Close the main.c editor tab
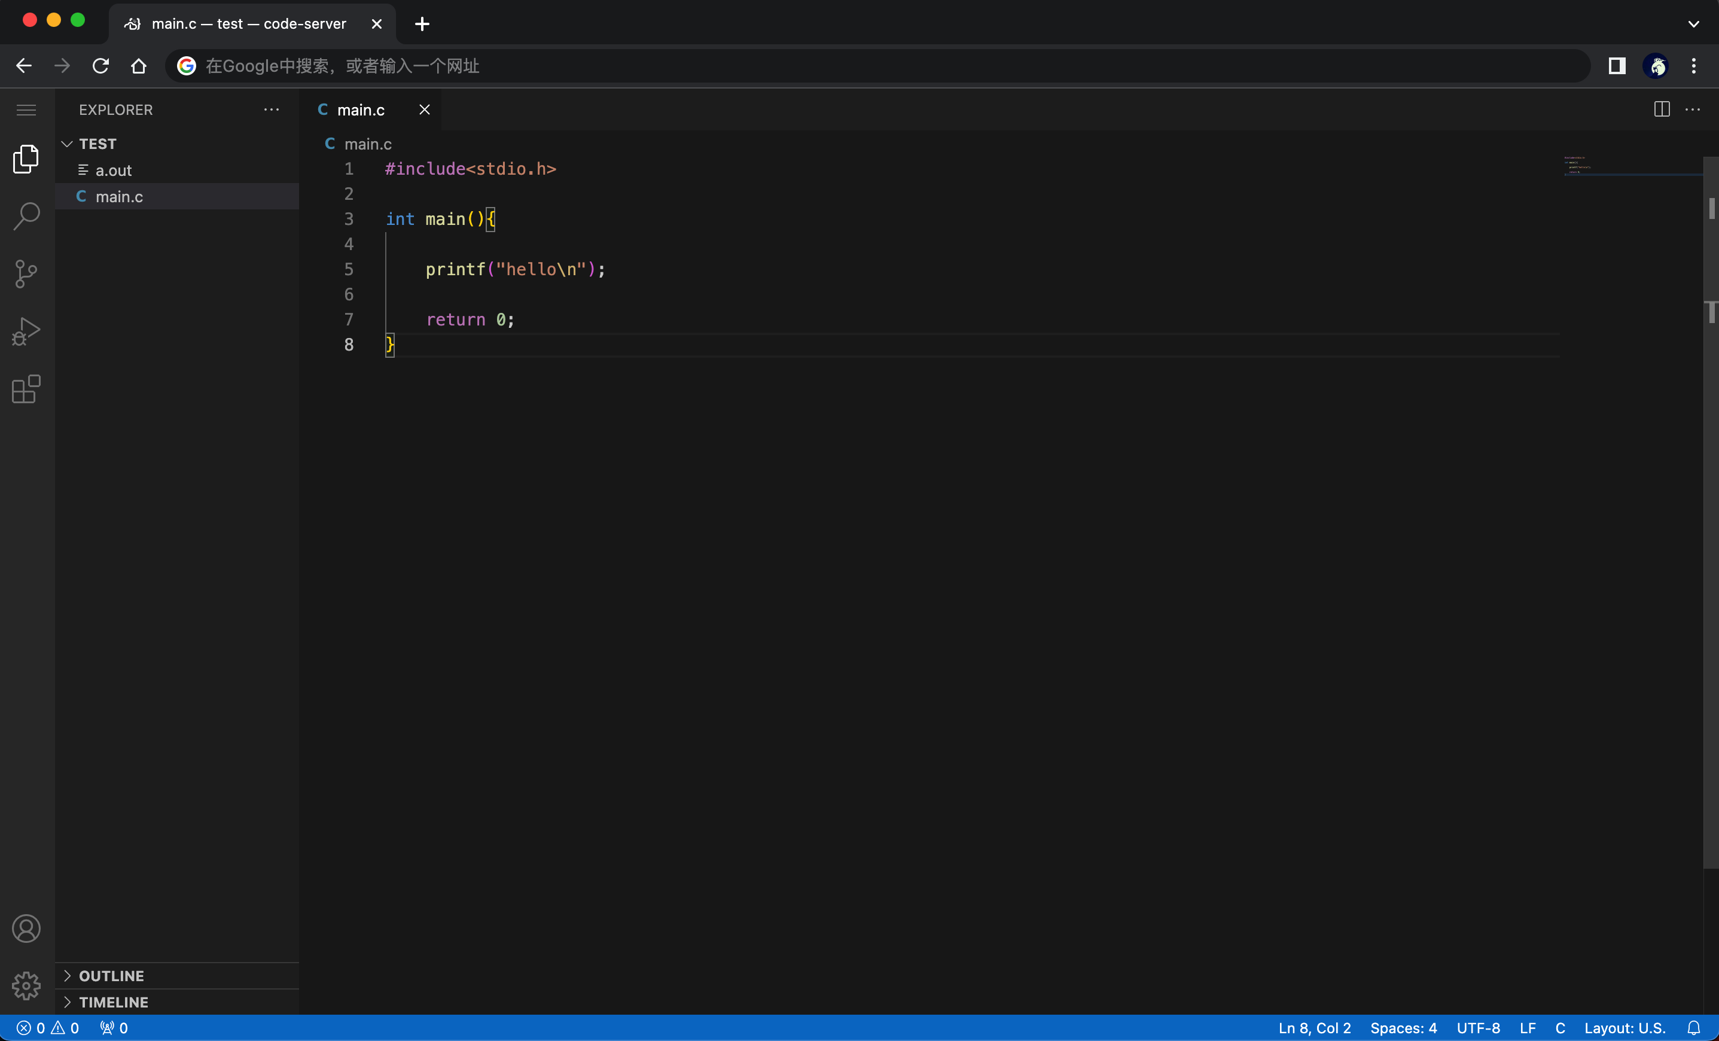The image size is (1719, 1041). tap(424, 109)
